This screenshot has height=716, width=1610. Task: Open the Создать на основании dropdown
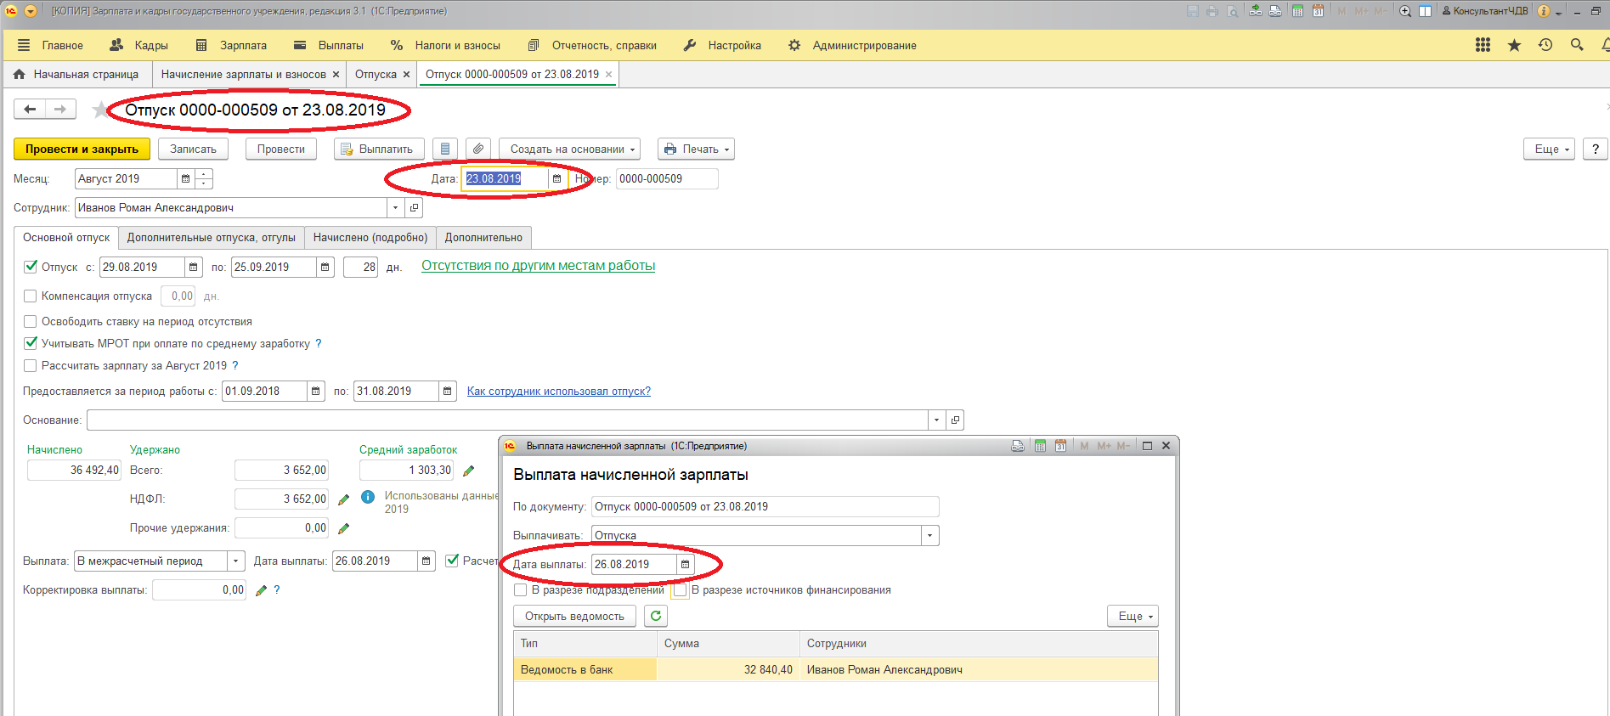coord(569,149)
